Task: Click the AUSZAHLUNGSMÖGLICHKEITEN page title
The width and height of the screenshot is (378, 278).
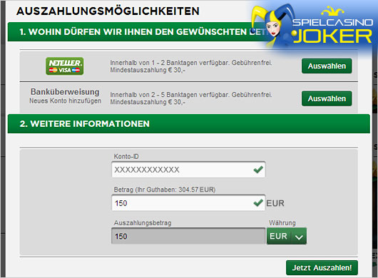Action: point(108,11)
